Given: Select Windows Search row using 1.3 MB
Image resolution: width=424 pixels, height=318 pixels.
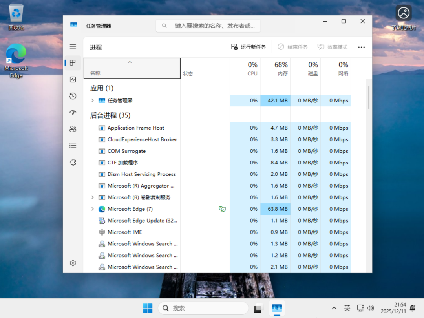Looking at the screenshot, I should click(x=217, y=244).
